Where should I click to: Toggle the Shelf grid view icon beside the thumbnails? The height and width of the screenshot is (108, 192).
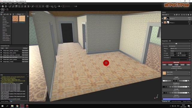(x=28, y=16)
